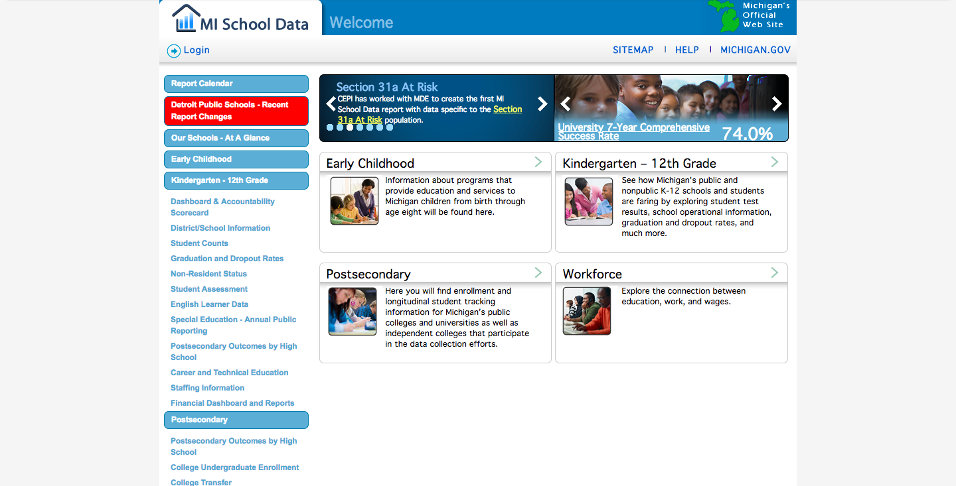
Task: Click the Login link
Action: point(197,50)
